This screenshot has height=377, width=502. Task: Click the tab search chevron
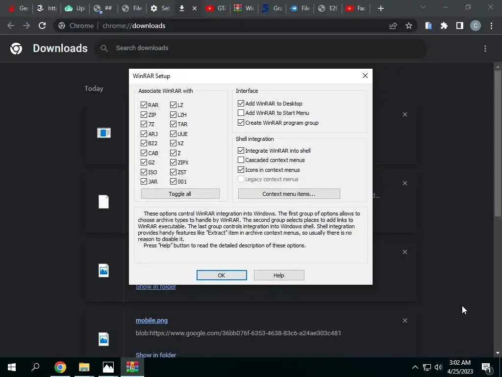tap(423, 7)
